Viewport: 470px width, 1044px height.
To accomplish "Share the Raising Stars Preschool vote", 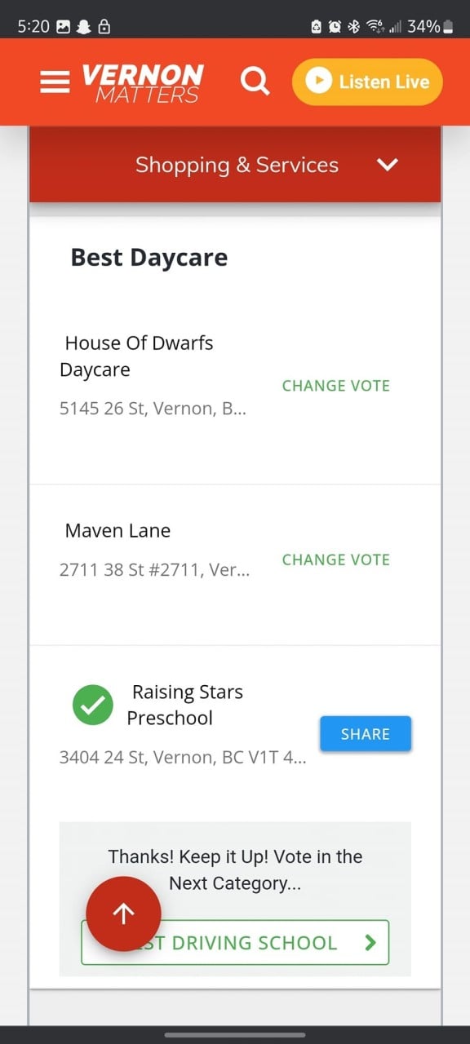I will pos(366,734).
